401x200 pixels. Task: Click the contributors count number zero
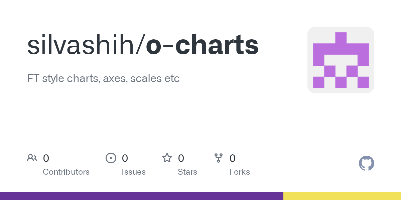pyautogui.click(x=46, y=158)
